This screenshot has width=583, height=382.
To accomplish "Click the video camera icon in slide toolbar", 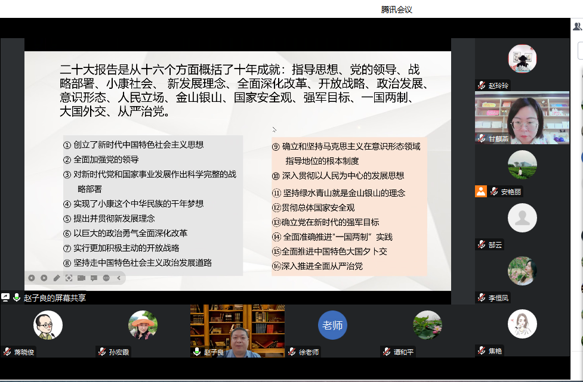I will tap(81, 278).
